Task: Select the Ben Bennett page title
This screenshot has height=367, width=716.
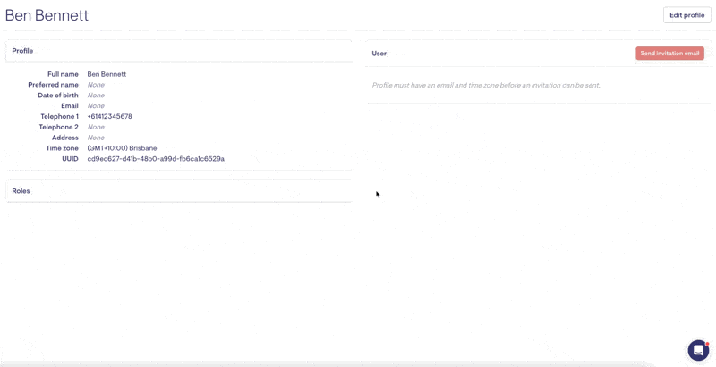Action: [47, 15]
